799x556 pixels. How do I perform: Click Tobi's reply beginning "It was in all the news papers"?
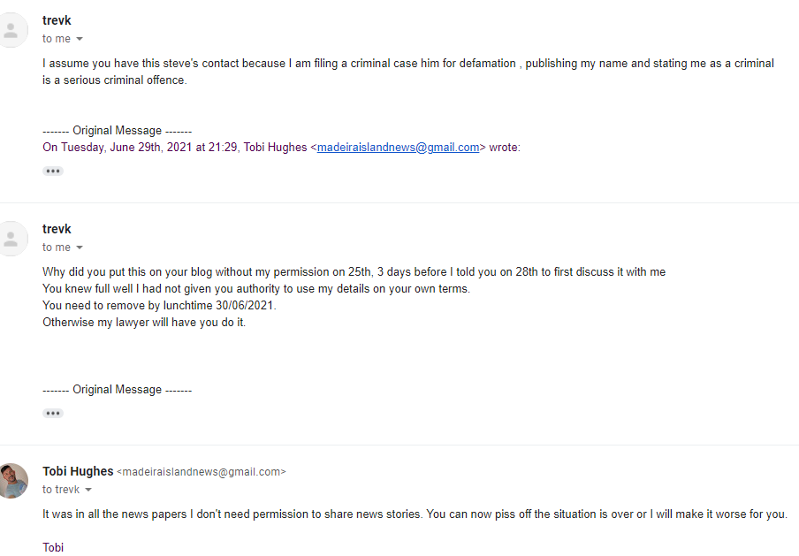pos(414,514)
